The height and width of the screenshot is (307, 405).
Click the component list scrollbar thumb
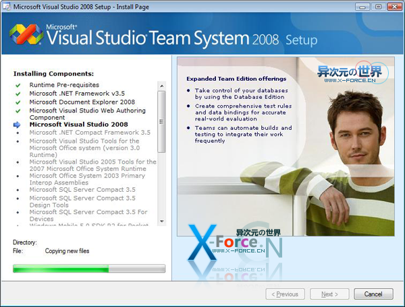click(162, 122)
